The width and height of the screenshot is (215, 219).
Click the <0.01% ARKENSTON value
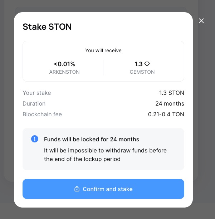coord(64,64)
